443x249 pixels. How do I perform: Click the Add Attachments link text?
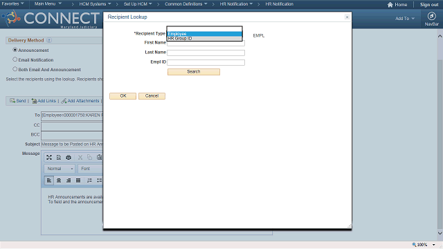pyautogui.click(x=83, y=101)
